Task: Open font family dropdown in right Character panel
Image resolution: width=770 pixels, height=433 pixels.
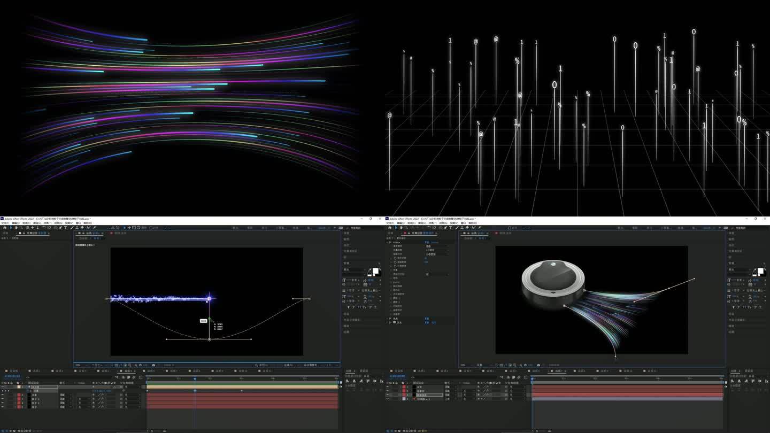Action: pyautogui.click(x=740, y=269)
